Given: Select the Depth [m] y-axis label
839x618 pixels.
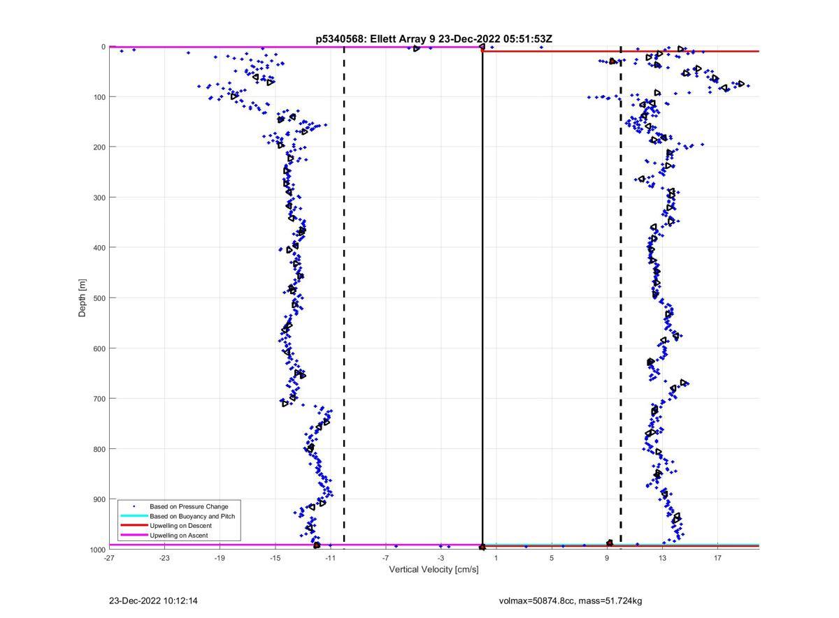Looking at the screenshot, I should [83, 298].
